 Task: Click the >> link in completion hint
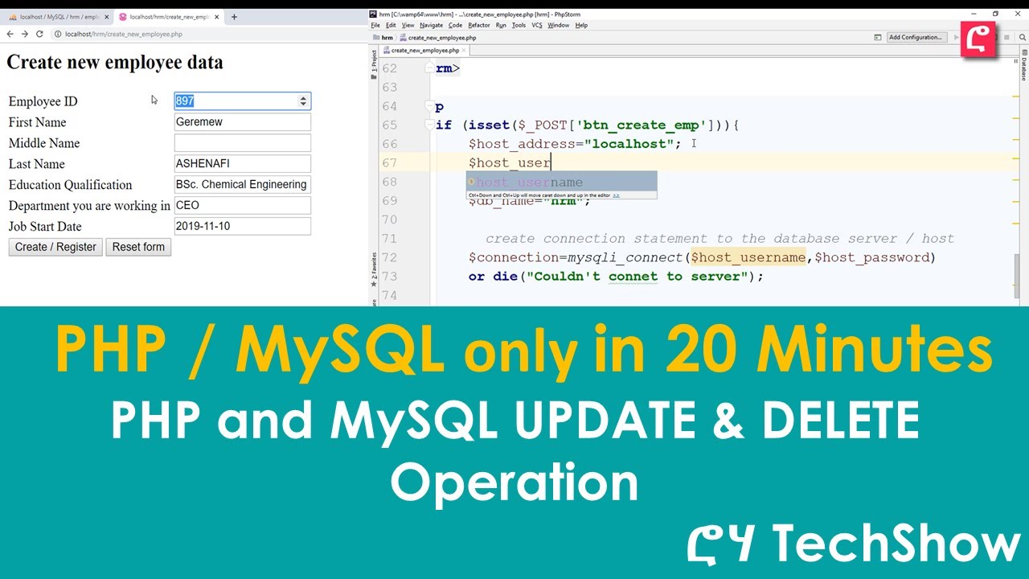[x=616, y=195]
